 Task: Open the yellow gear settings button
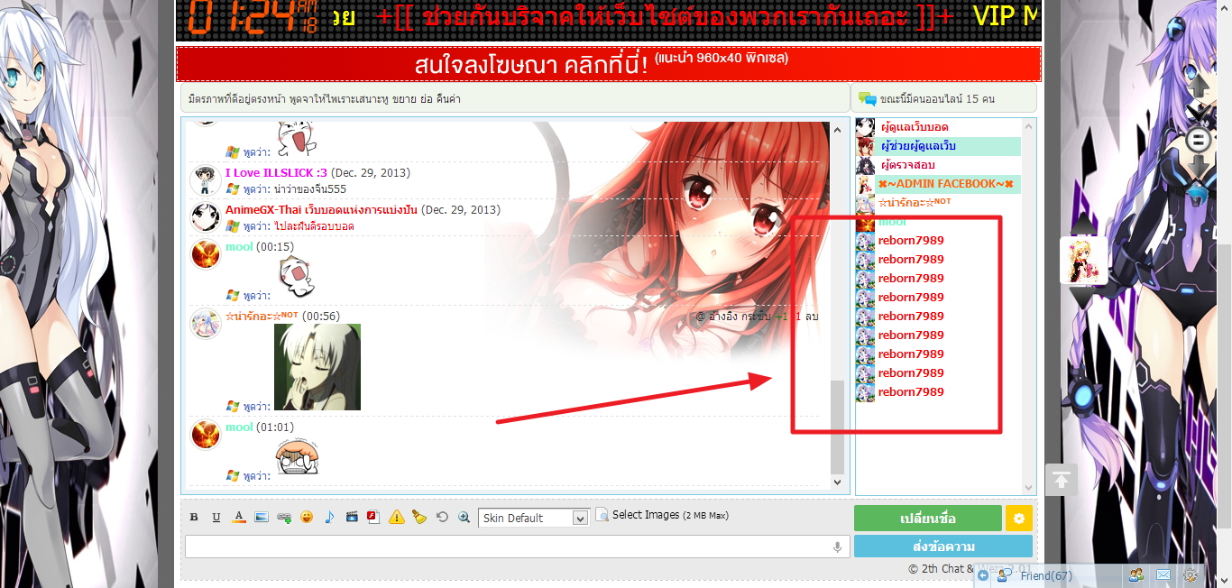coord(1019,519)
